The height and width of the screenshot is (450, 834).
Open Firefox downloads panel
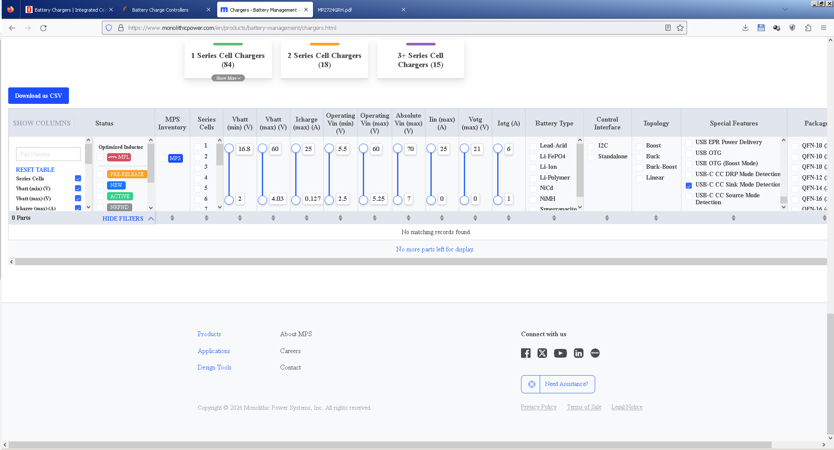tap(745, 28)
